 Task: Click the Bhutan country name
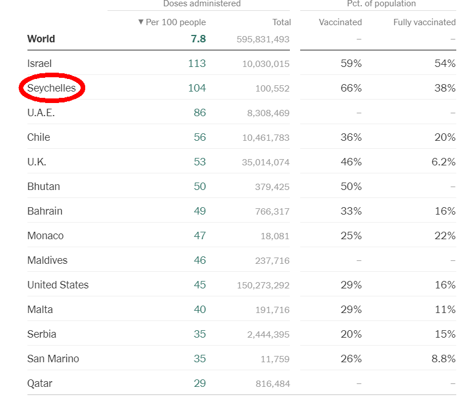tap(43, 187)
